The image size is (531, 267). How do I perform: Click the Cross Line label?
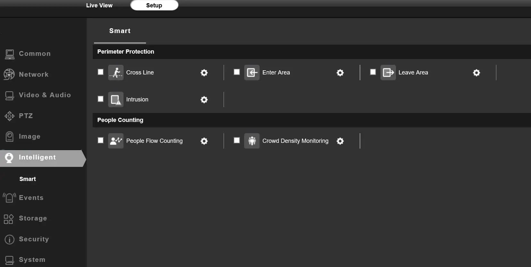140,73
